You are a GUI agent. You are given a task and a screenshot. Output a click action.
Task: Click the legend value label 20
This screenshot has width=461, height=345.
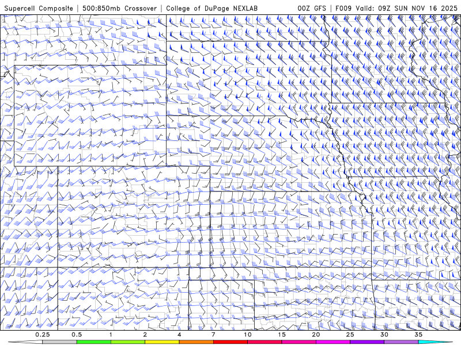316,335
